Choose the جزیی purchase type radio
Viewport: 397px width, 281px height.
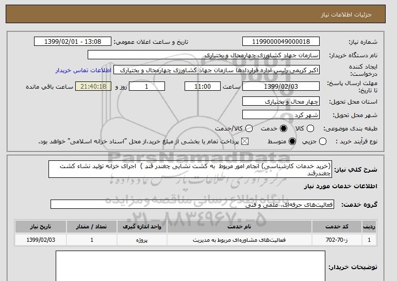point(323,141)
